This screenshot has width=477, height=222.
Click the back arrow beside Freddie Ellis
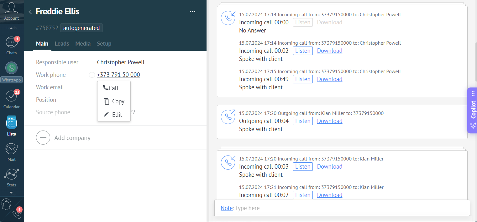pos(30,12)
